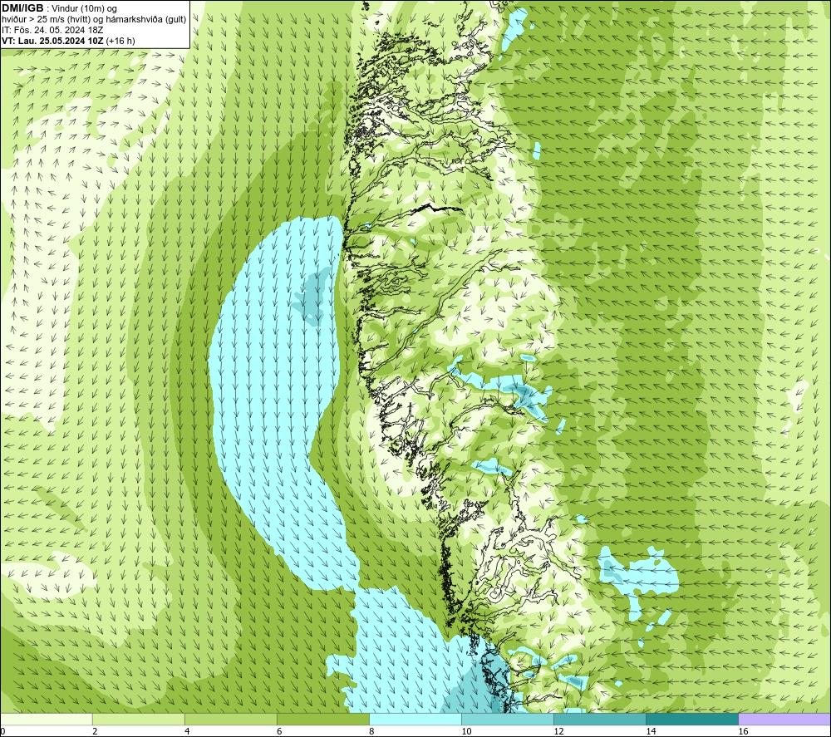Image resolution: width=831 pixels, height=737 pixels.
Task: Click the 'Vindur (10m) og' label
Action: click(84, 9)
